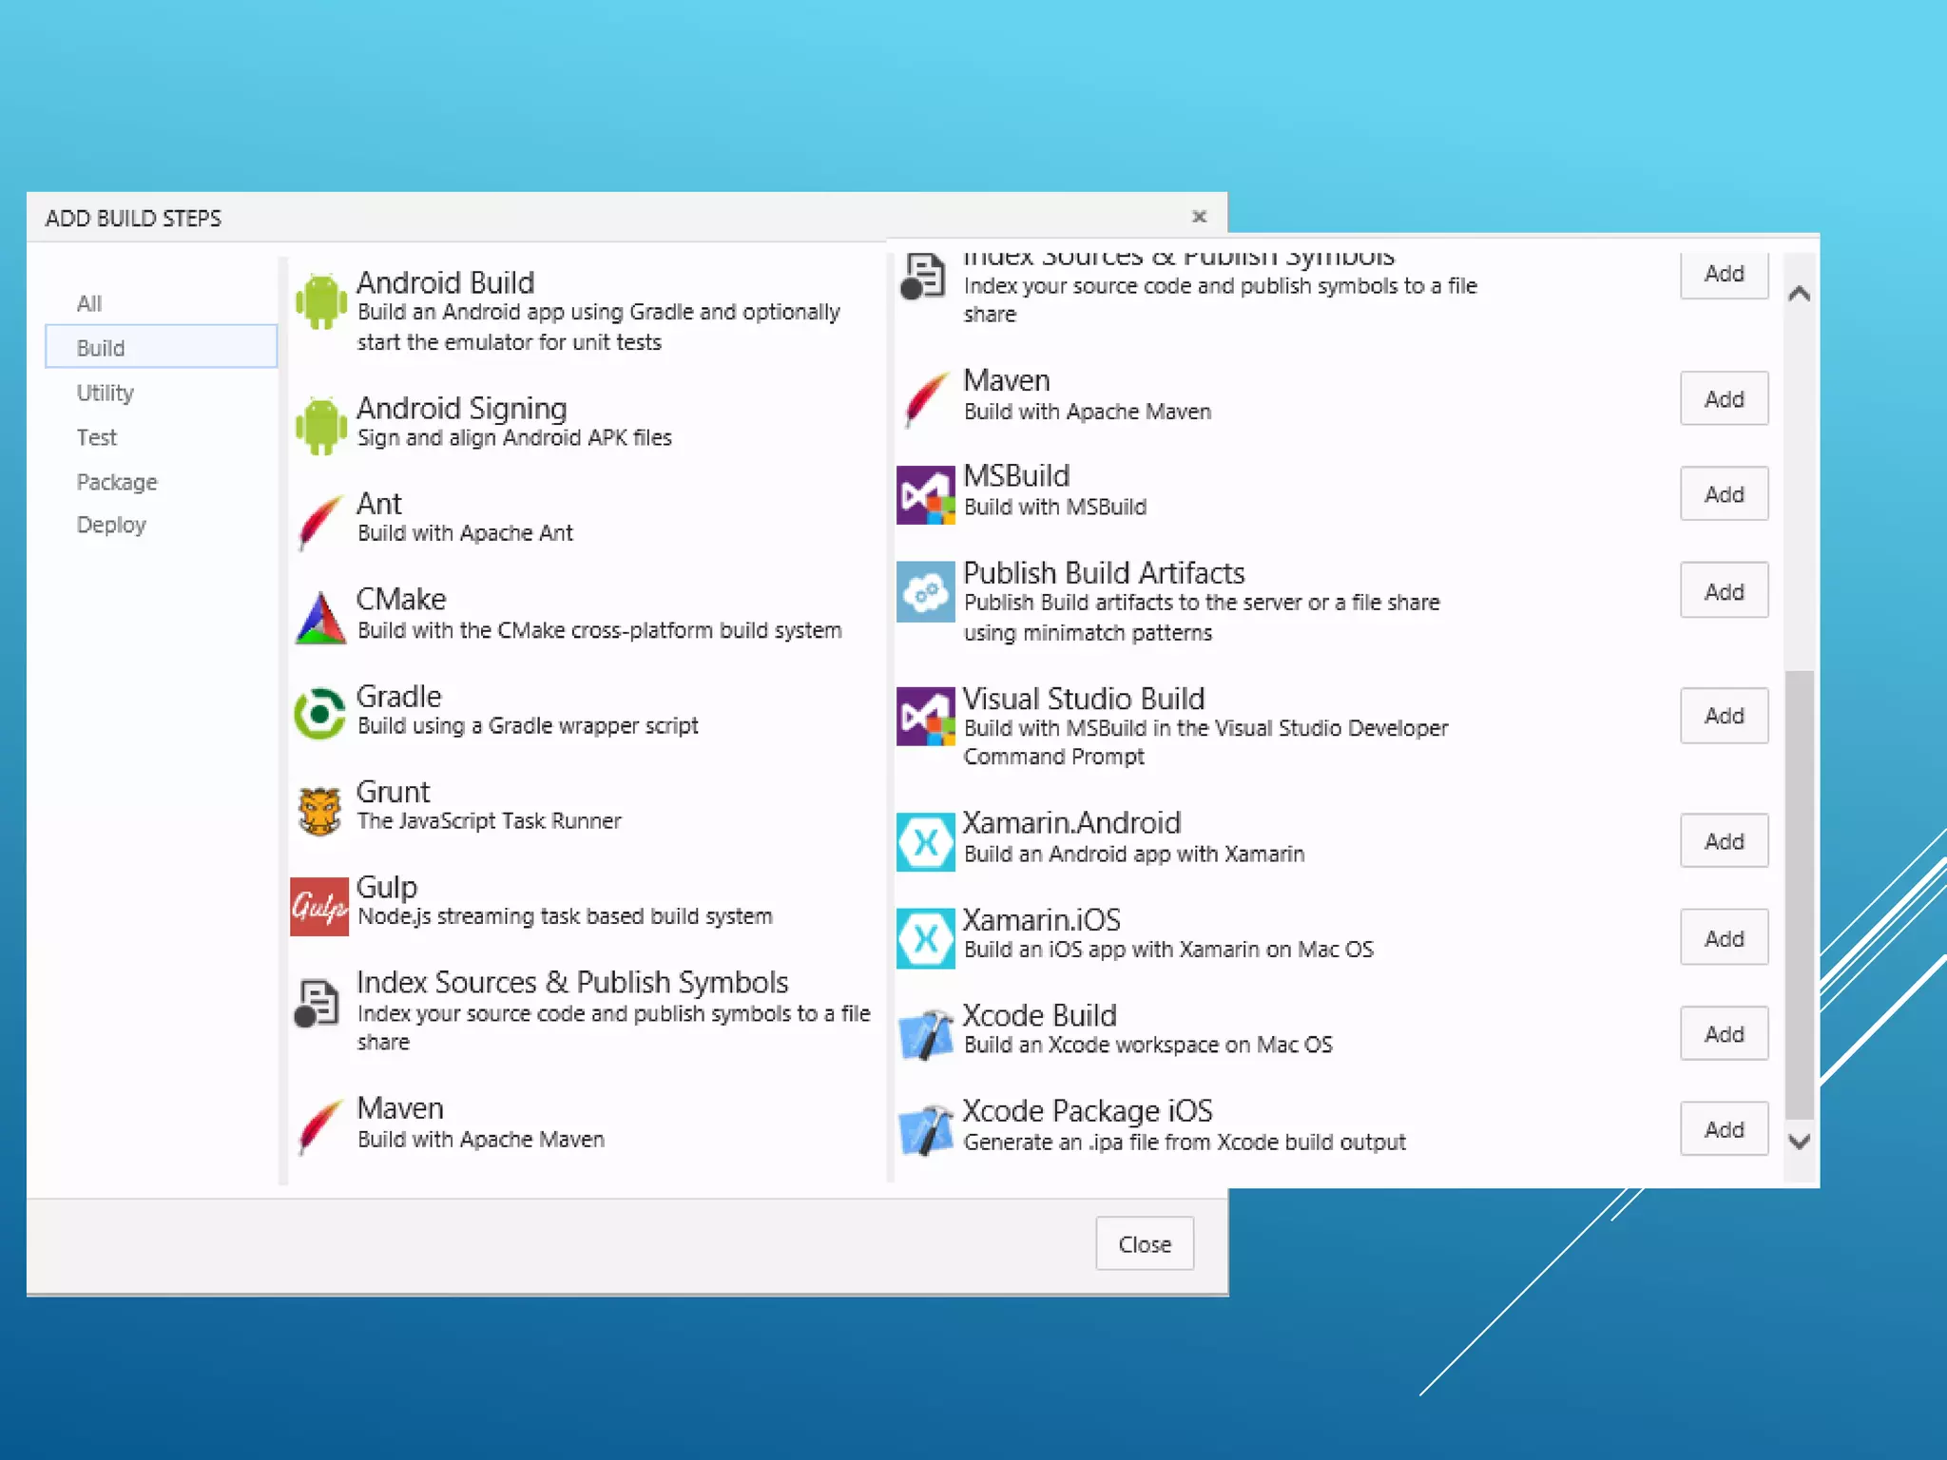Click the Ant feather icon

(320, 521)
